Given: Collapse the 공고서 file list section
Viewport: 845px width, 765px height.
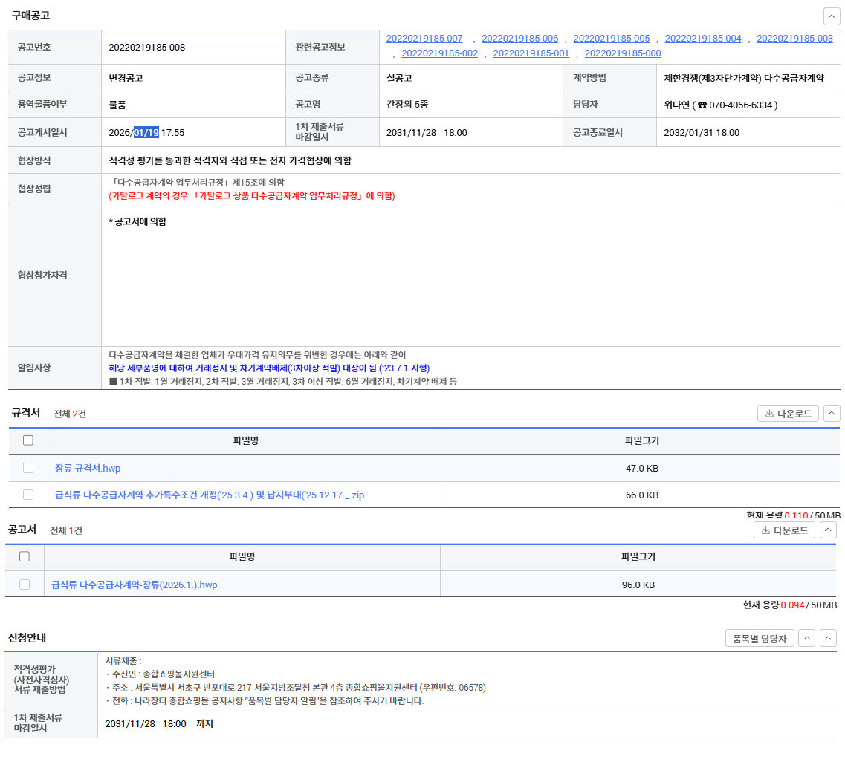Looking at the screenshot, I should point(828,530).
